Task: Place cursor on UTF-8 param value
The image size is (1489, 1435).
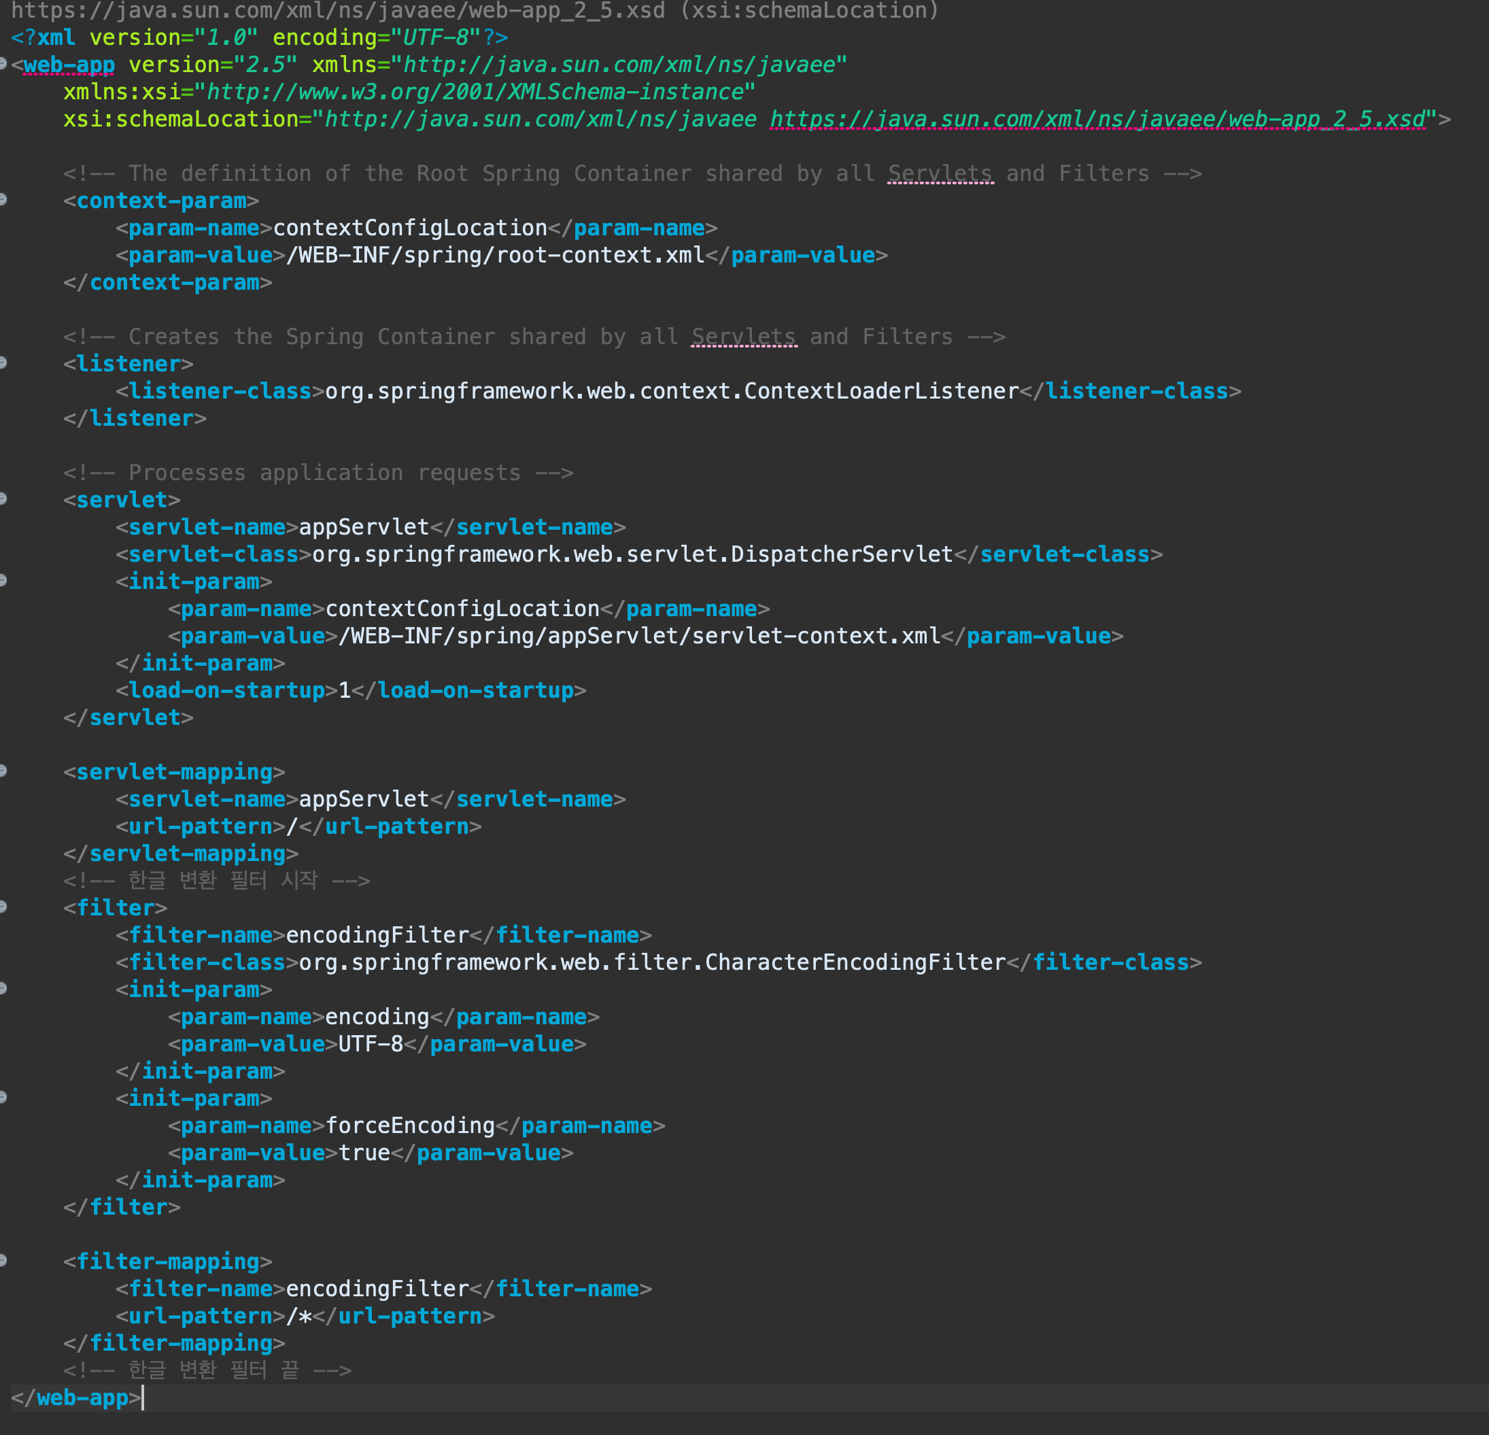Action: click(x=370, y=1045)
